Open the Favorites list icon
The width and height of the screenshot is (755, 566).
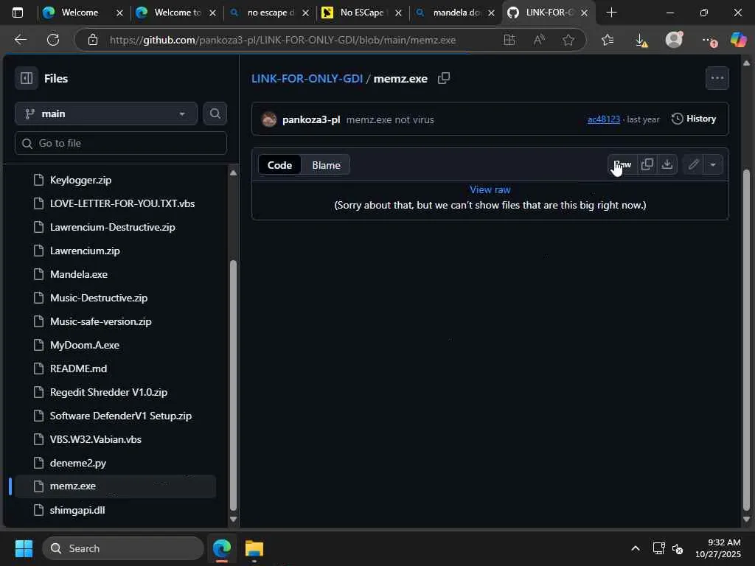(x=608, y=40)
